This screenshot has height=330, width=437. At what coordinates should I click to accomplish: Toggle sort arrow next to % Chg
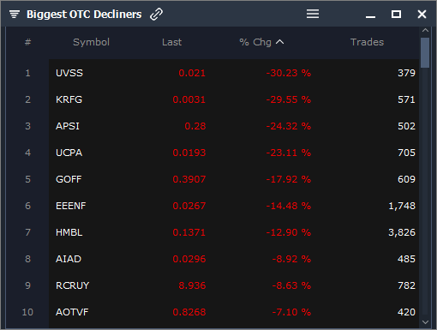(x=280, y=42)
